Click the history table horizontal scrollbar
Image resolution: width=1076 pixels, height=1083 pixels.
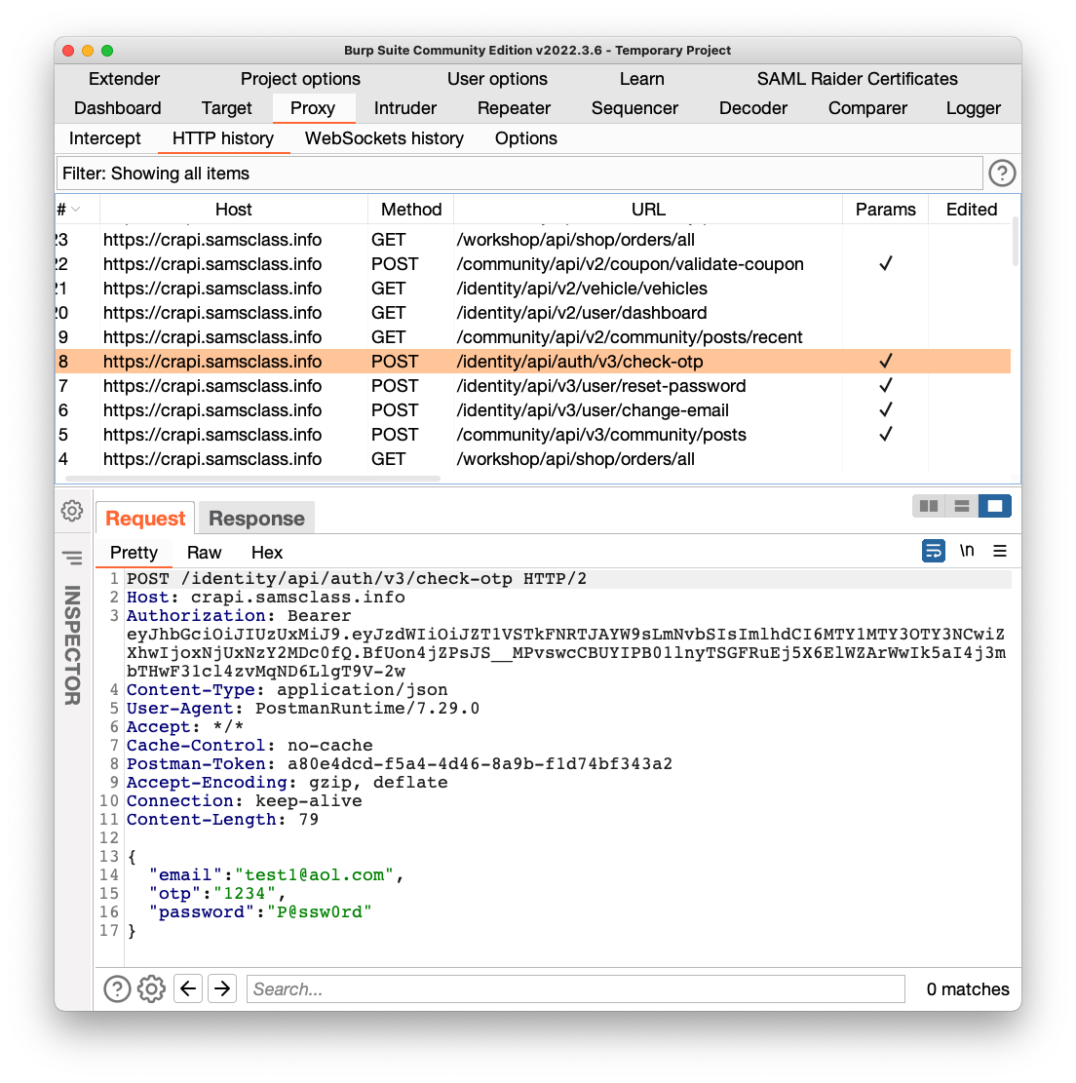252,478
